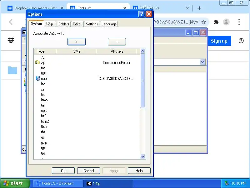
Task: Select the bzip2 file type row
Action: tap(87, 121)
